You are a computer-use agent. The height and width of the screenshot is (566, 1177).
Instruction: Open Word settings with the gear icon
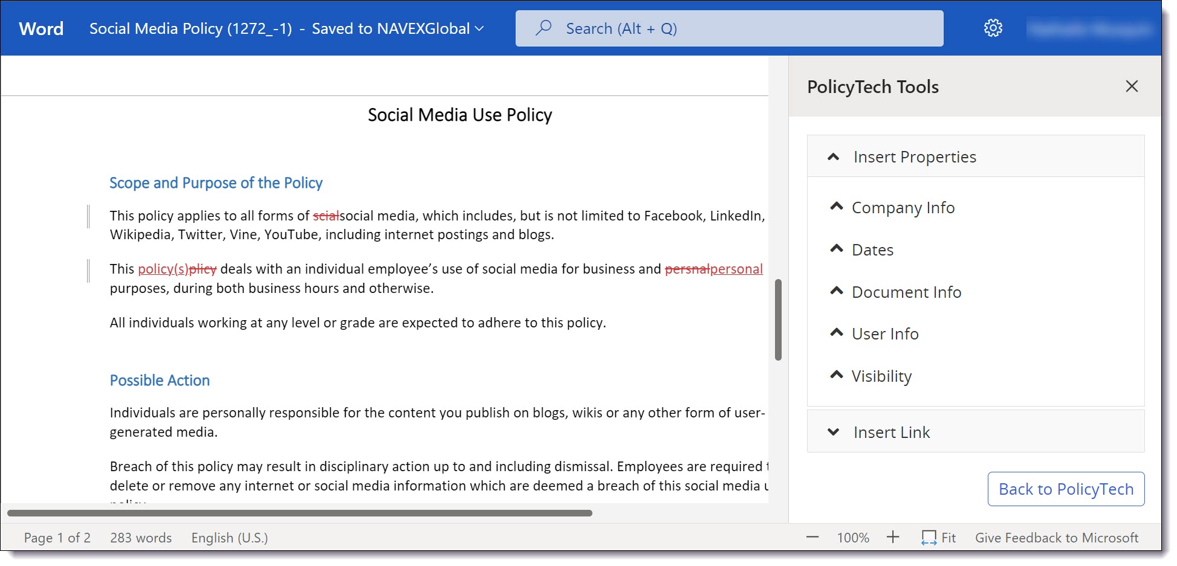tap(993, 27)
